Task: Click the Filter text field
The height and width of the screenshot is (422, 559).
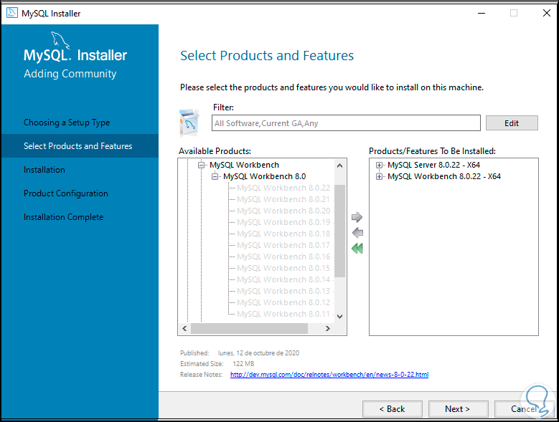Action: click(346, 123)
